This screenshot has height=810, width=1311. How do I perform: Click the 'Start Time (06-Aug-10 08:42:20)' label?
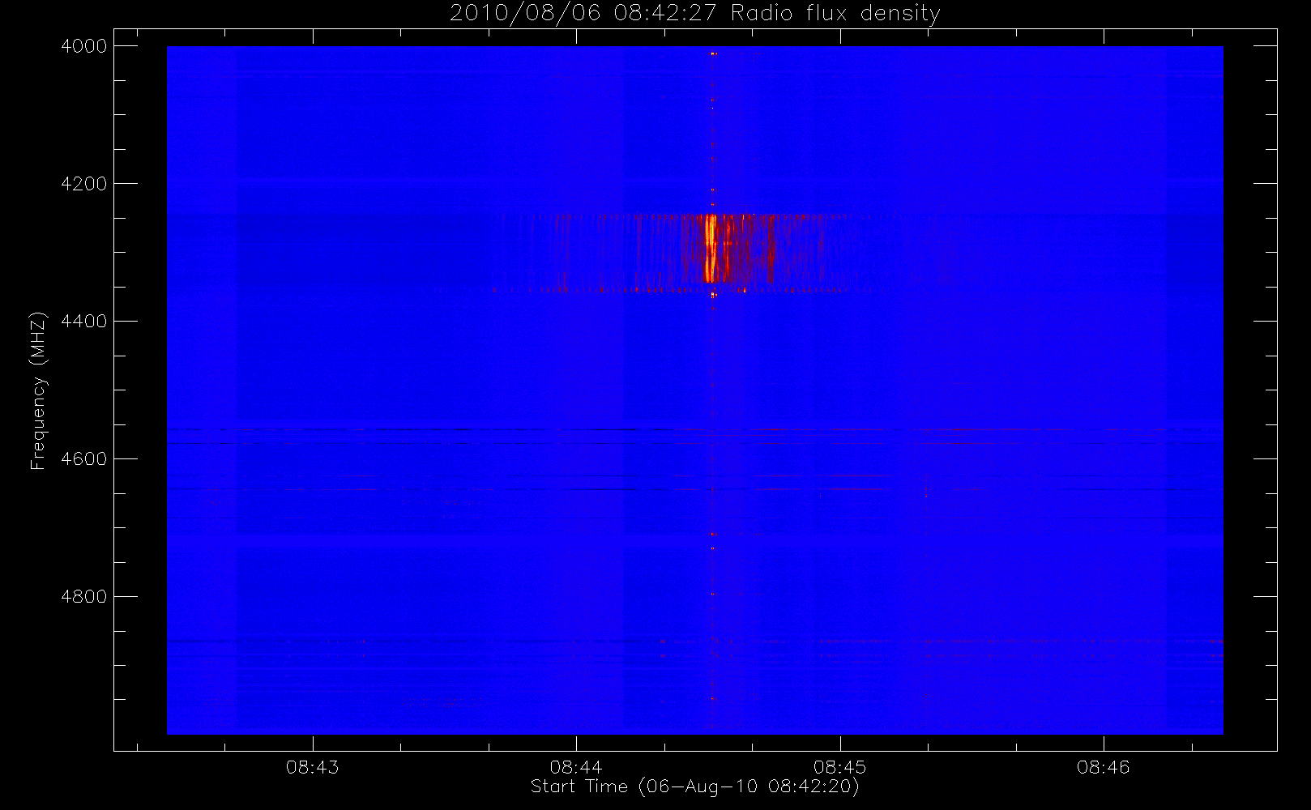(x=694, y=787)
